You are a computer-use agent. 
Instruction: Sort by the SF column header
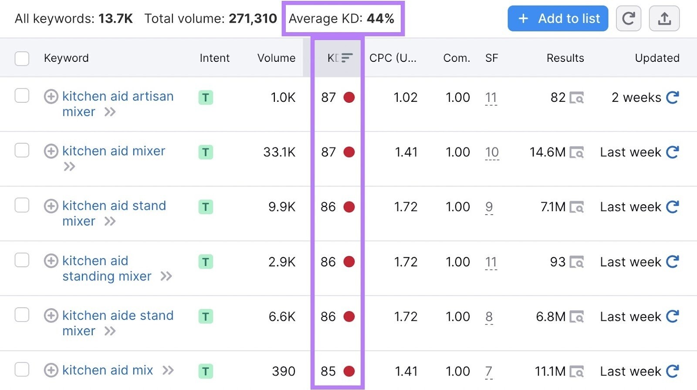pyautogui.click(x=491, y=58)
